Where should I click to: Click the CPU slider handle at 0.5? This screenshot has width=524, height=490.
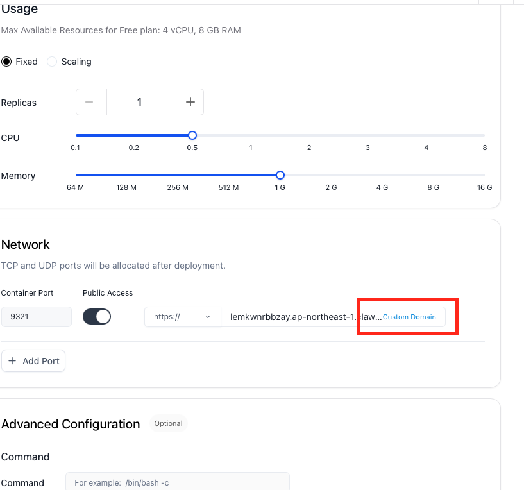click(192, 135)
